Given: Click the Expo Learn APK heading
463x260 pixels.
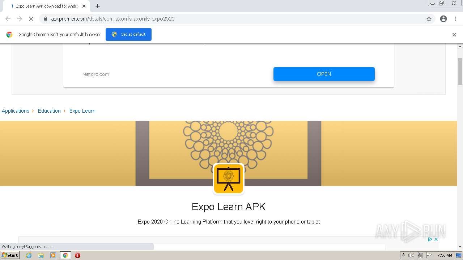Looking at the screenshot, I should tap(229, 207).
